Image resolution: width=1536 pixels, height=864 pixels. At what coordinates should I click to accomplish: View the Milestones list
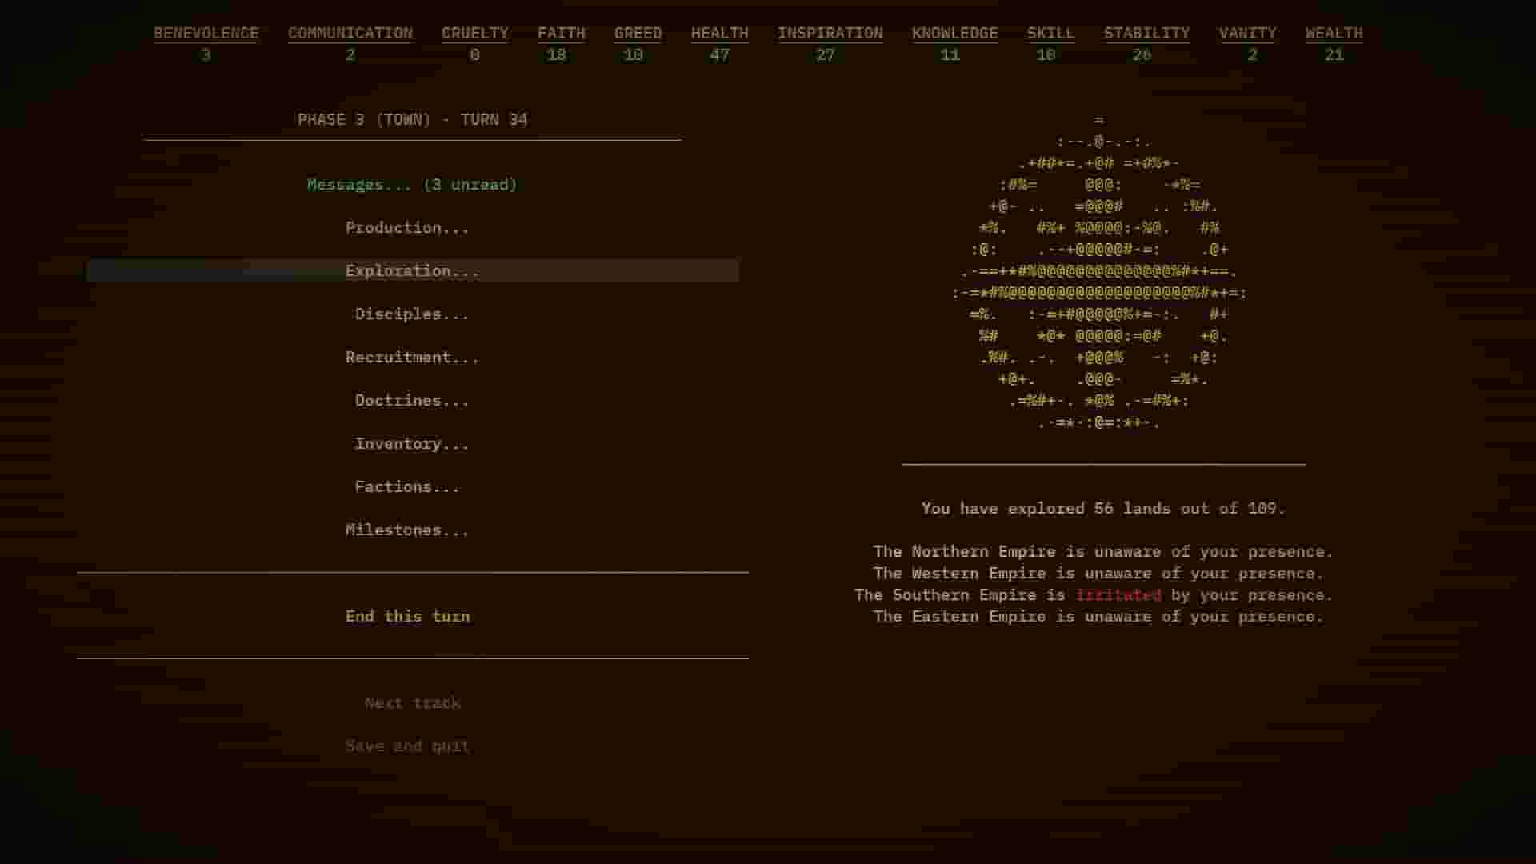(x=407, y=530)
